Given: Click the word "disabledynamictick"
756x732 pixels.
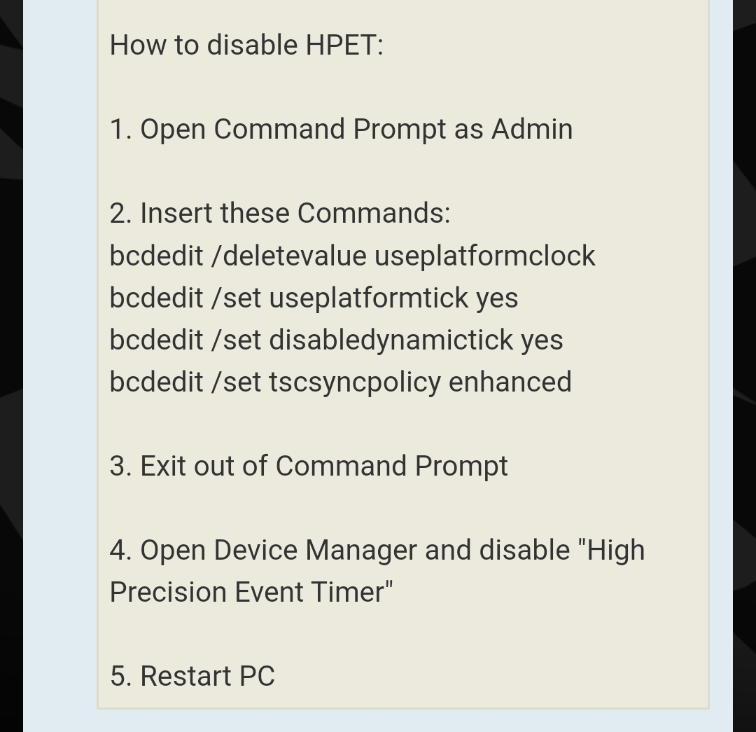Looking at the screenshot, I should pos(391,340).
